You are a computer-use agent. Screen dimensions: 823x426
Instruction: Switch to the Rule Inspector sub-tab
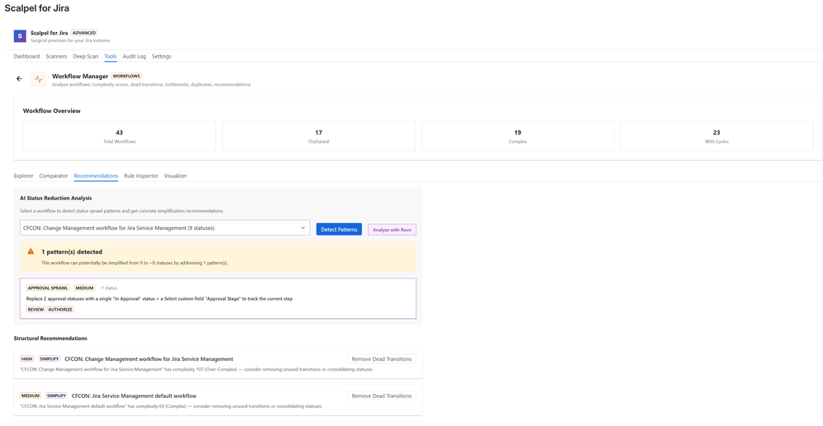141,176
